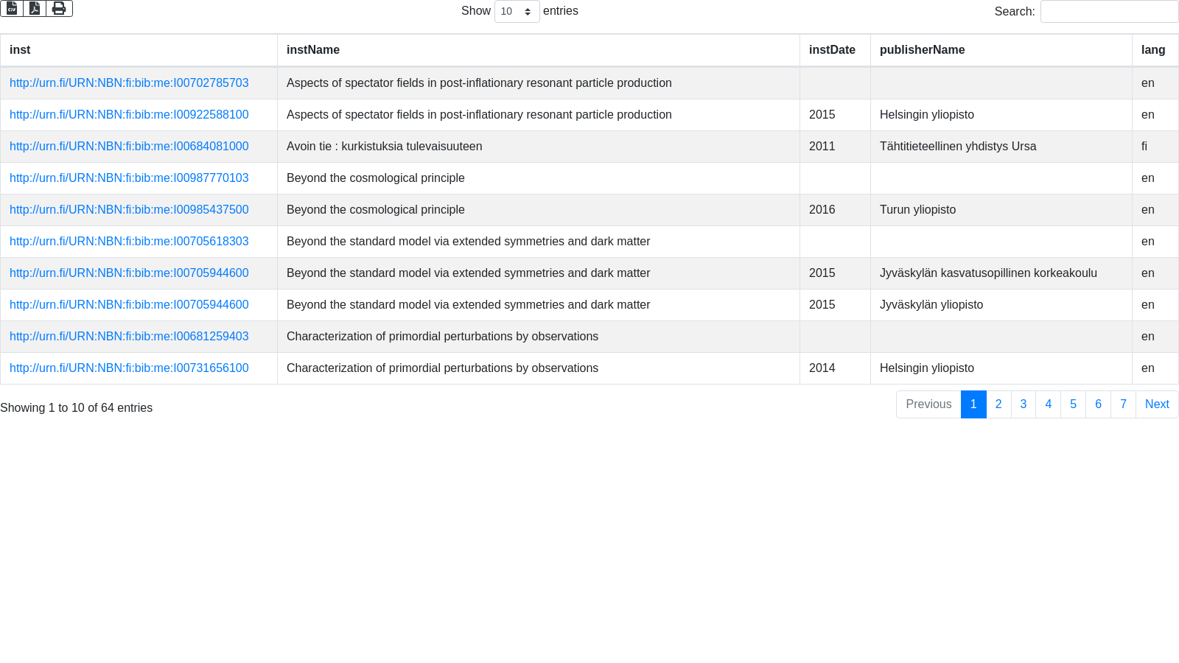This screenshot has height=663, width=1179.
Task: Open URN link ending in 00731656100
Action: 129,368
